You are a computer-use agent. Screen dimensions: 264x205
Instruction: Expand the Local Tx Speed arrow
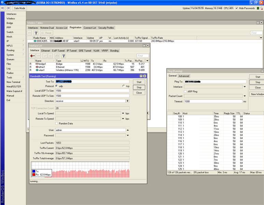(x=123, y=113)
